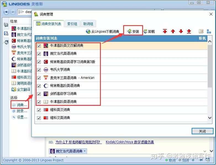Go forward with main window forward arrow

13,12
